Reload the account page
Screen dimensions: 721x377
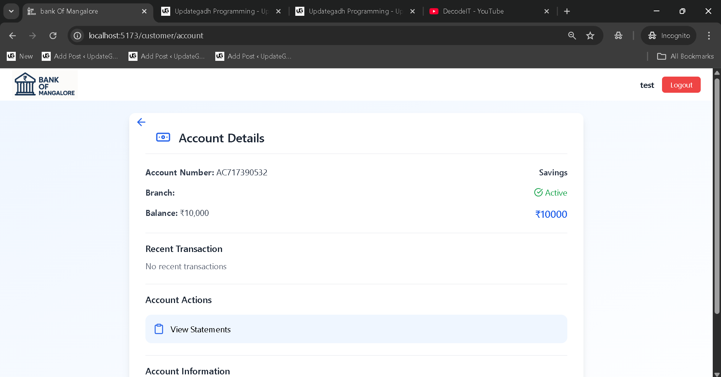53,35
